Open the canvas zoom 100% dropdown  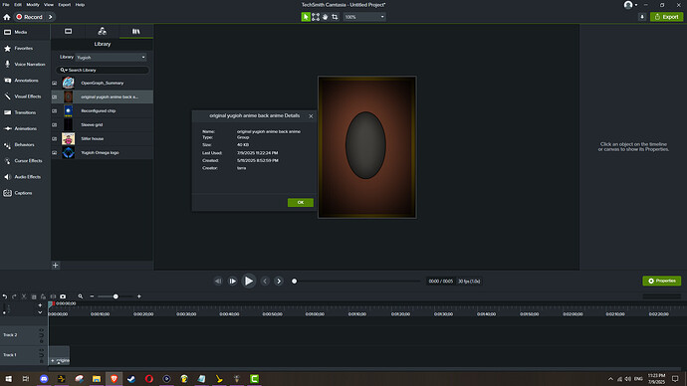[364, 17]
